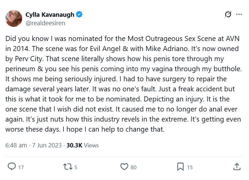Click the 30.3K view count number

click(x=74, y=145)
